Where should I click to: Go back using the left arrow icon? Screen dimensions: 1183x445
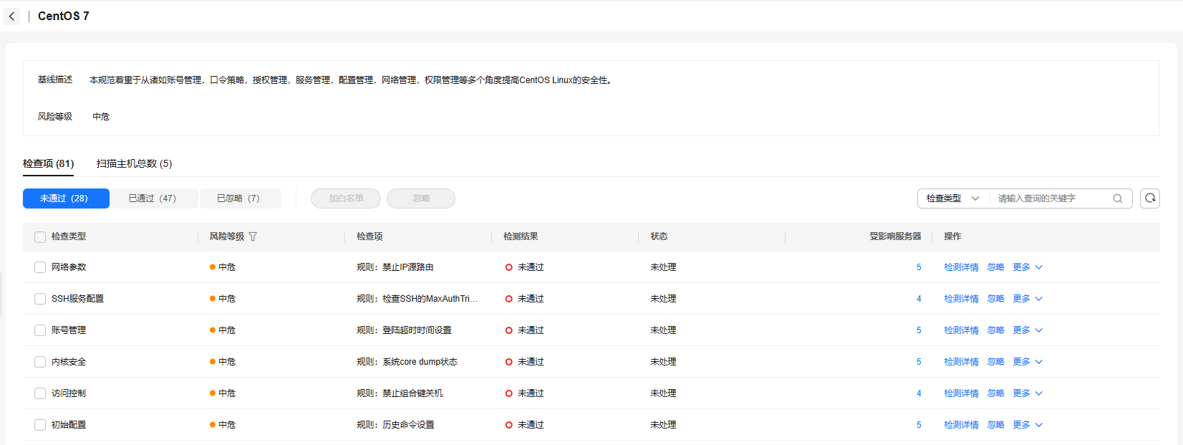point(11,16)
